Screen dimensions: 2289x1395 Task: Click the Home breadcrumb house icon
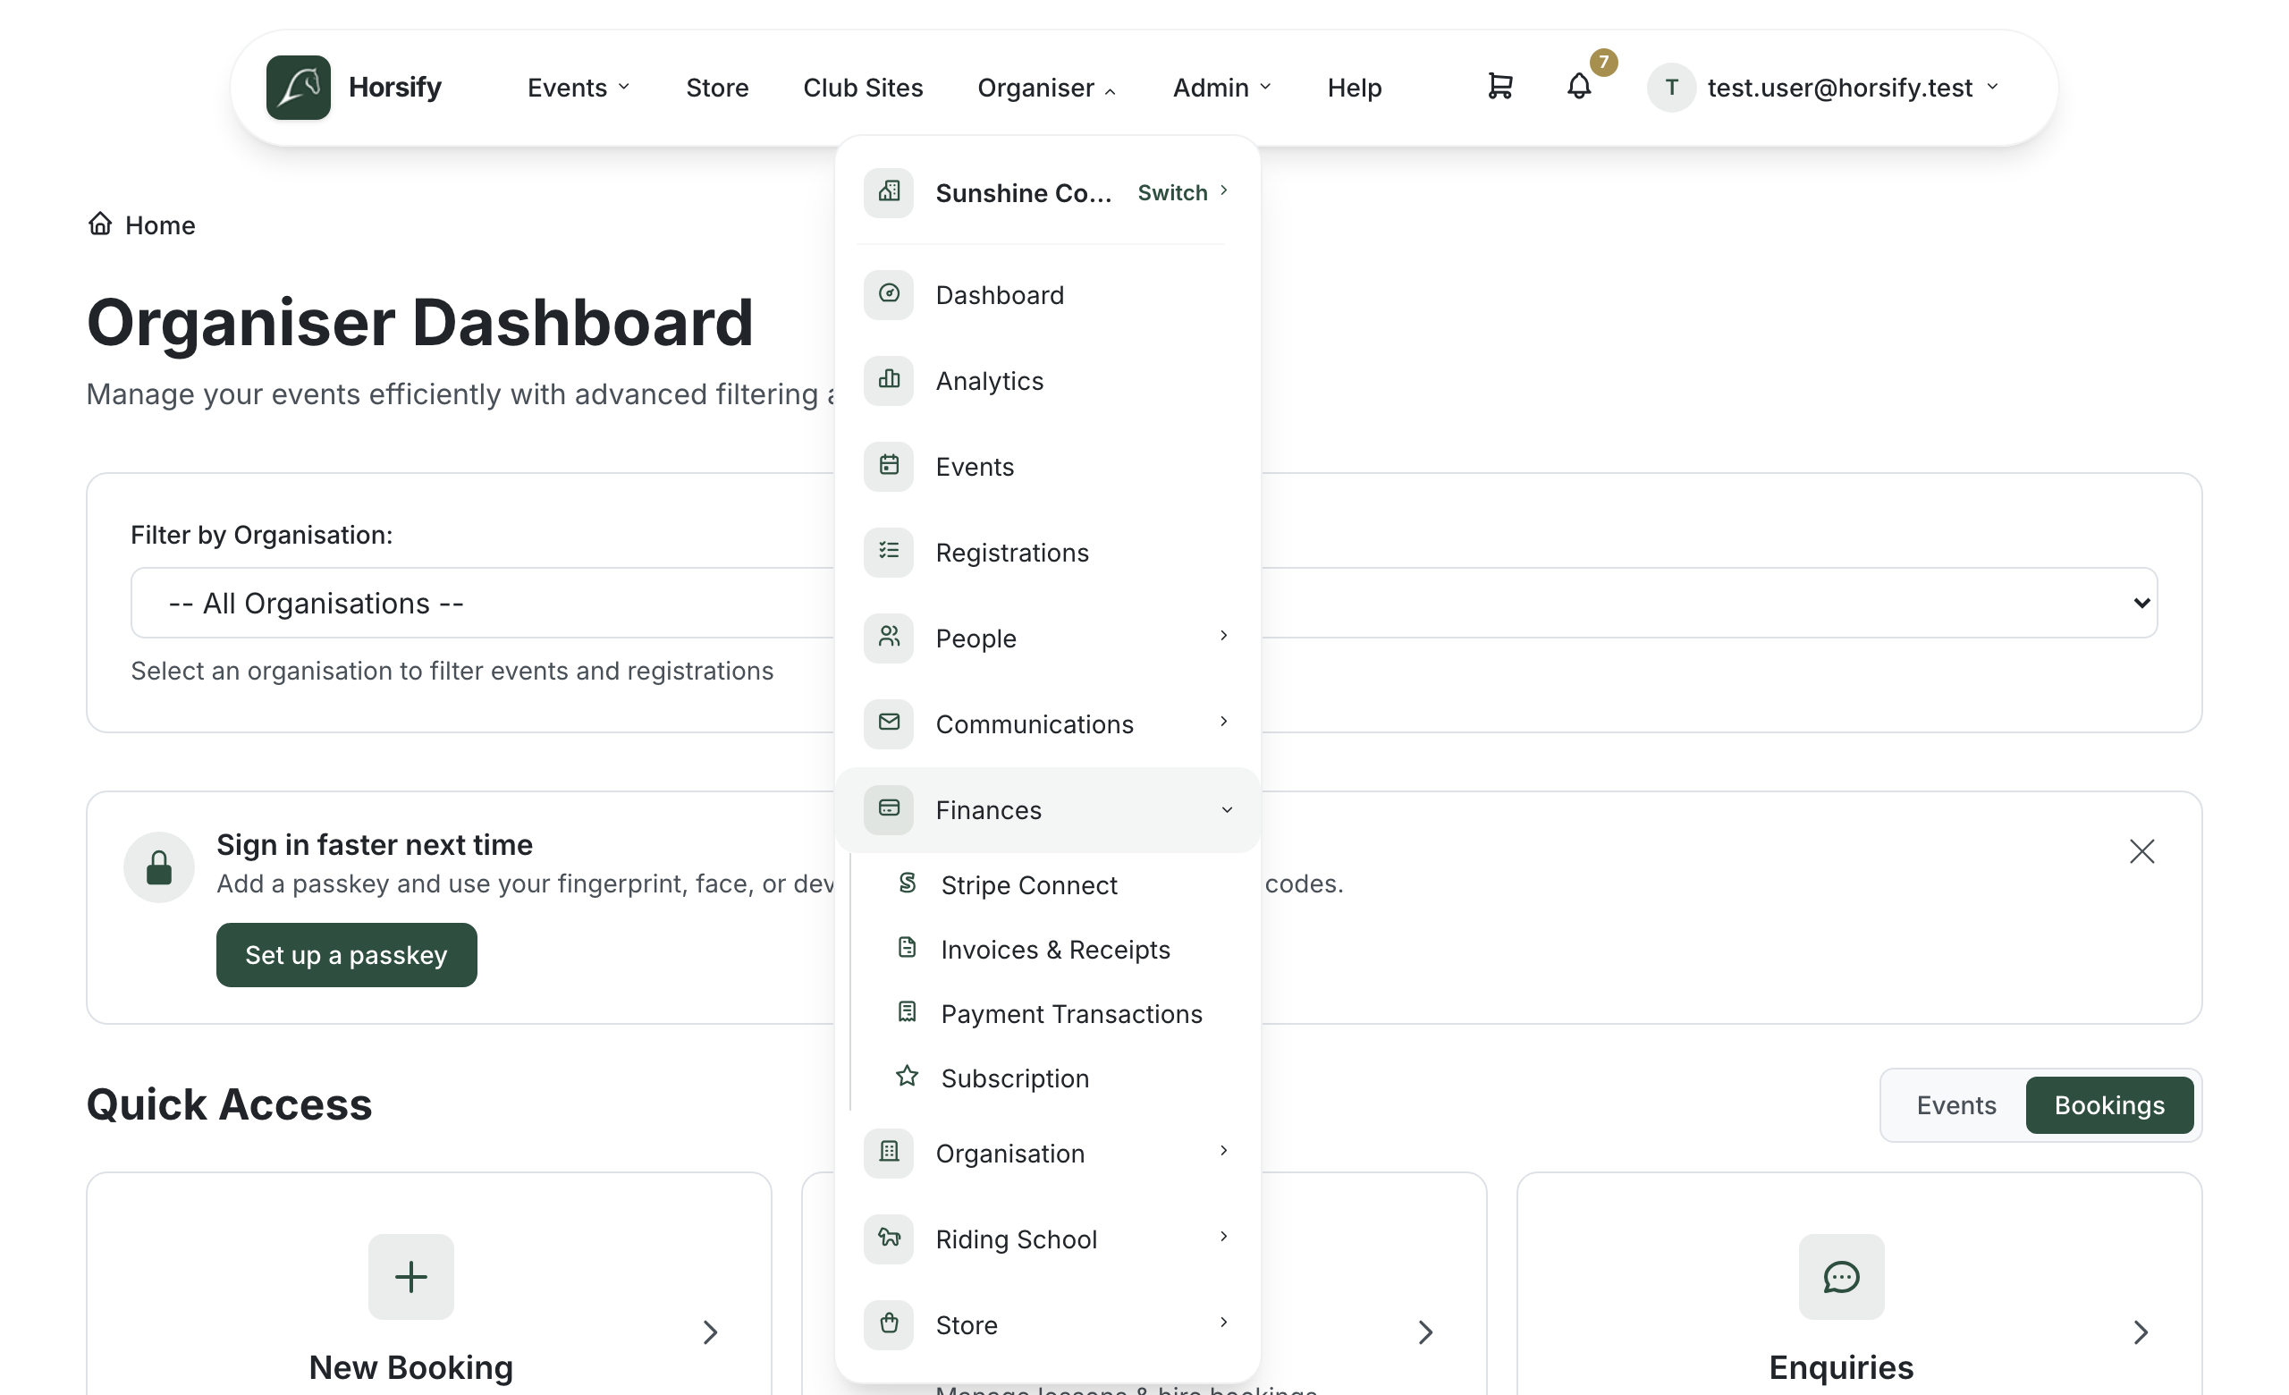(x=100, y=224)
